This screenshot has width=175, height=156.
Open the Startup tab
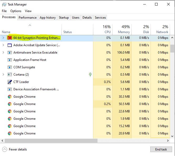64,18
